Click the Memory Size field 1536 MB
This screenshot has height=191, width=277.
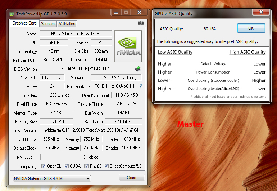coord(56,121)
